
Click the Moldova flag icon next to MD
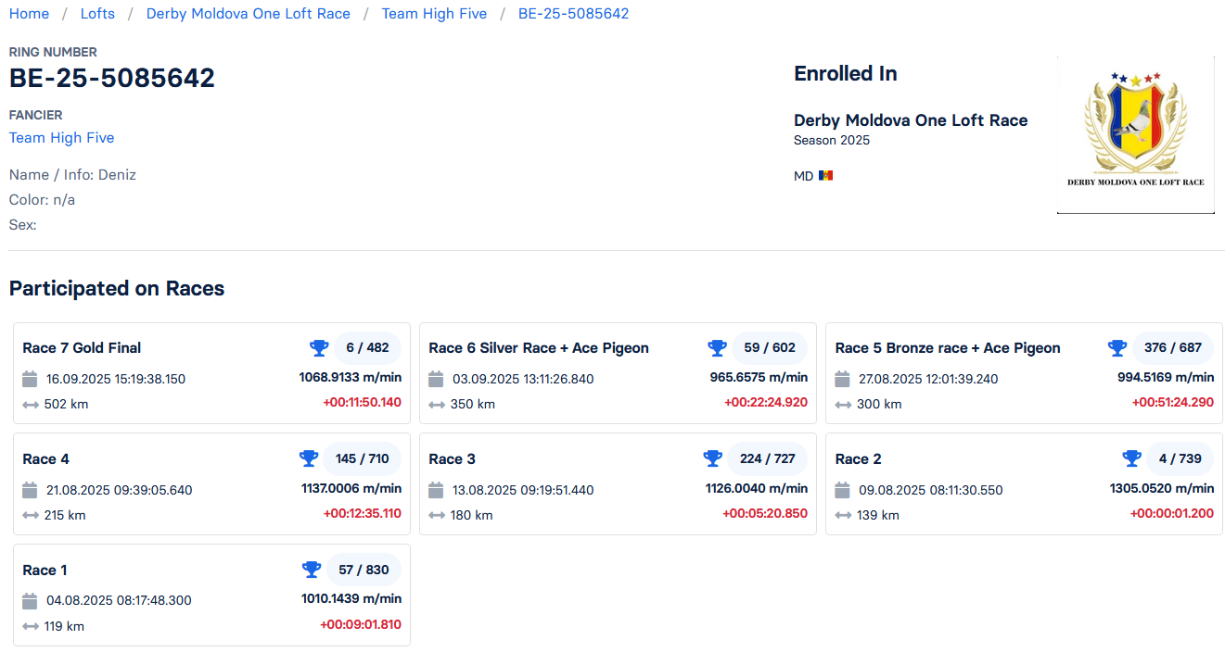coord(825,176)
